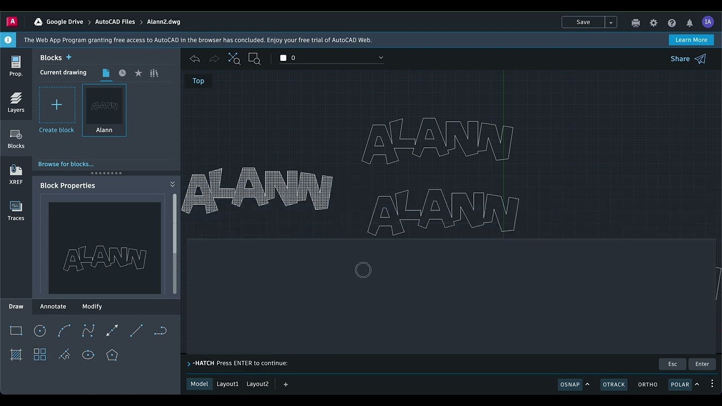Click the Zoom Extents icon
722x406 pixels.
pyautogui.click(x=234, y=59)
